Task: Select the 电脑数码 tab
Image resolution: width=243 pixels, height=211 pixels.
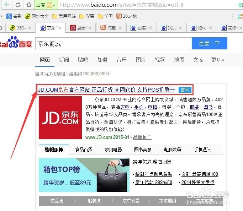Action: (172, 150)
